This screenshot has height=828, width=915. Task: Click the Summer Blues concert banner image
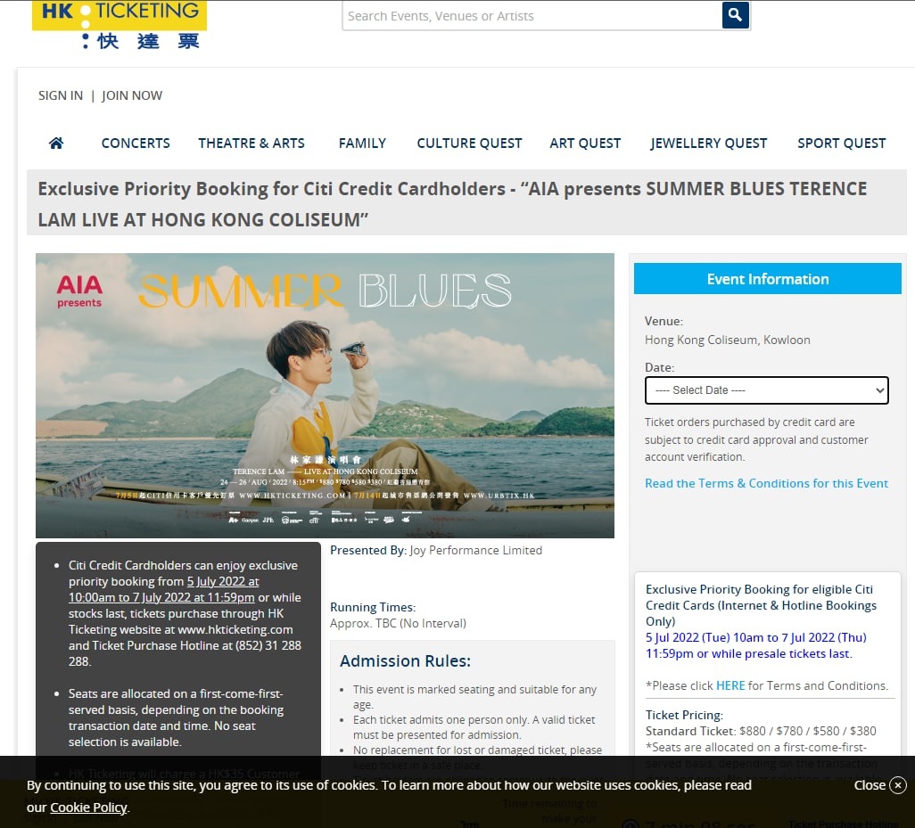(325, 396)
